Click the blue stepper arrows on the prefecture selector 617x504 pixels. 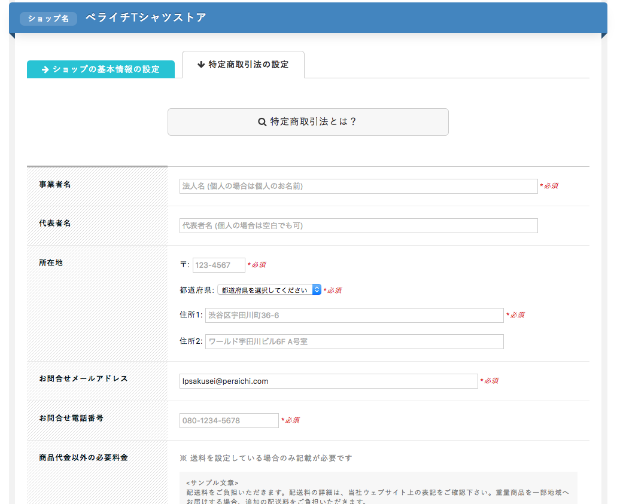tap(317, 289)
